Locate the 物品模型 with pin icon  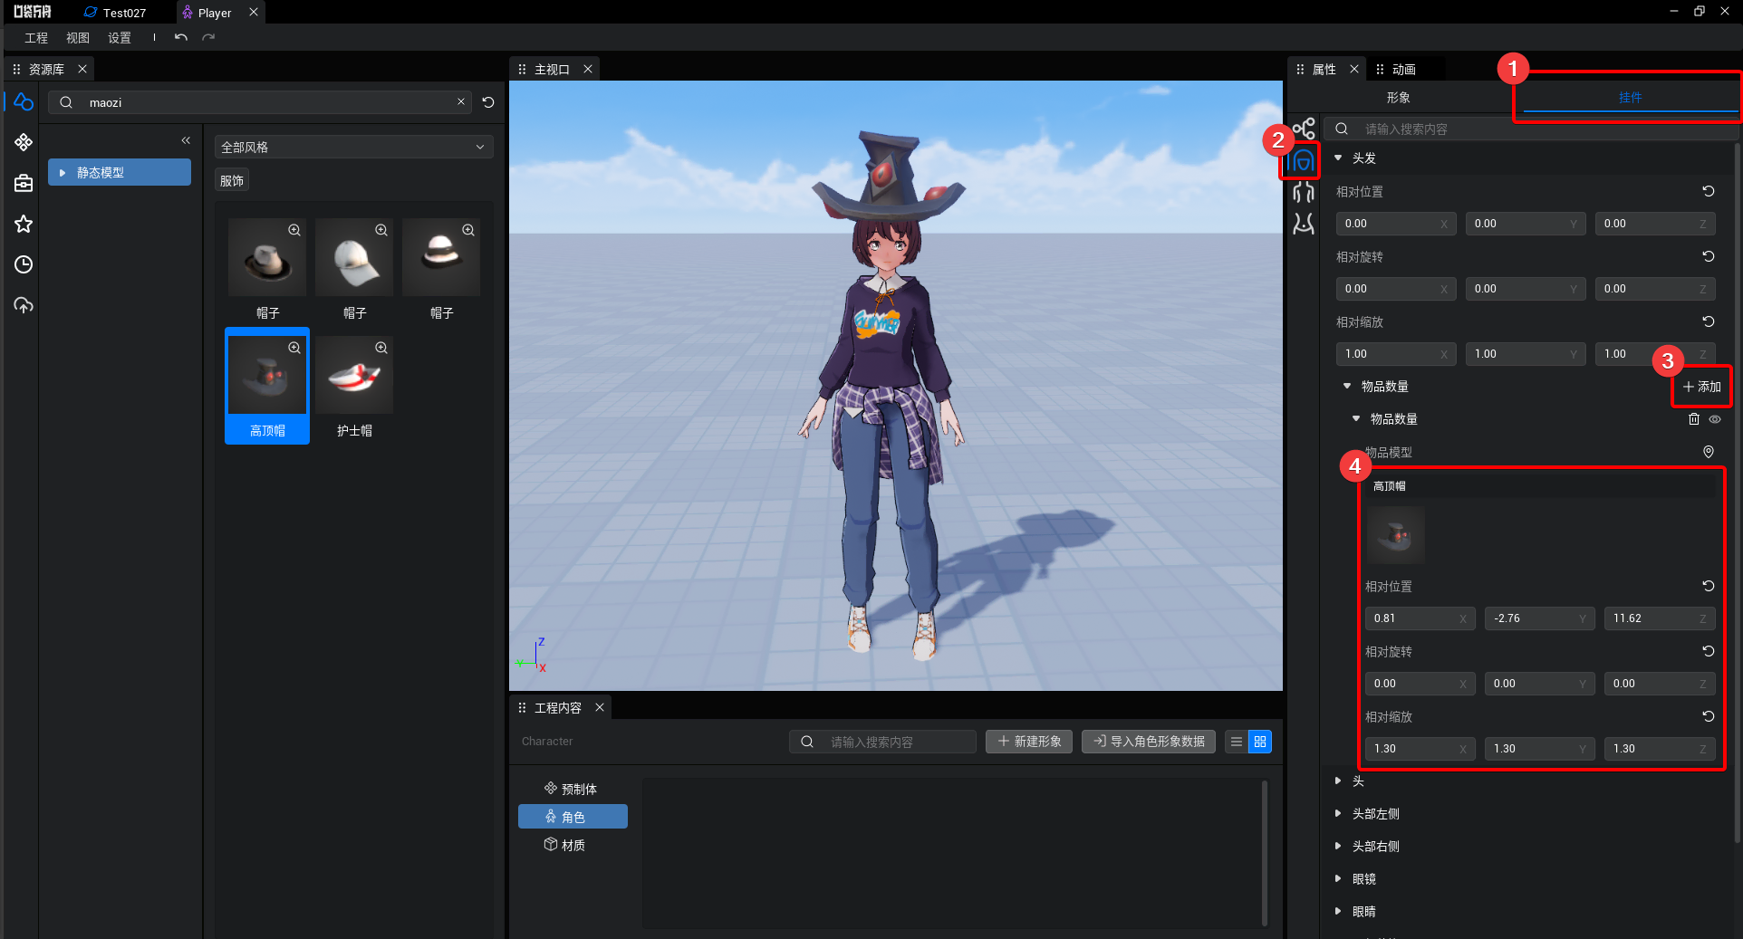[x=1709, y=452]
